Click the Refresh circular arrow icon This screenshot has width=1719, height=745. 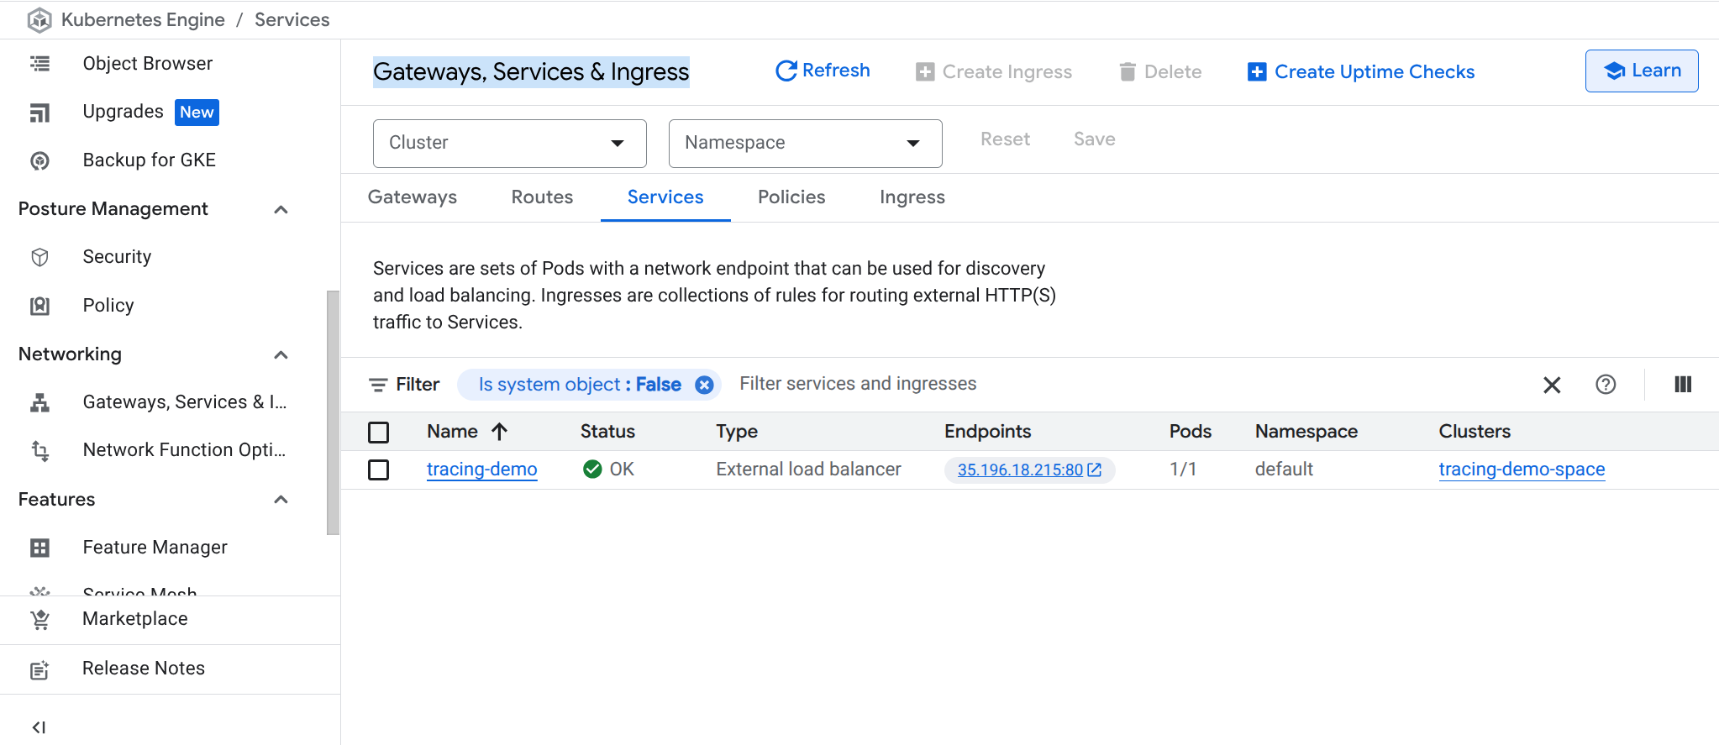[x=786, y=71]
